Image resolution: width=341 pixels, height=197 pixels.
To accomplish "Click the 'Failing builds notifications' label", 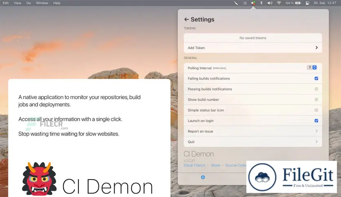I will (209, 79).
